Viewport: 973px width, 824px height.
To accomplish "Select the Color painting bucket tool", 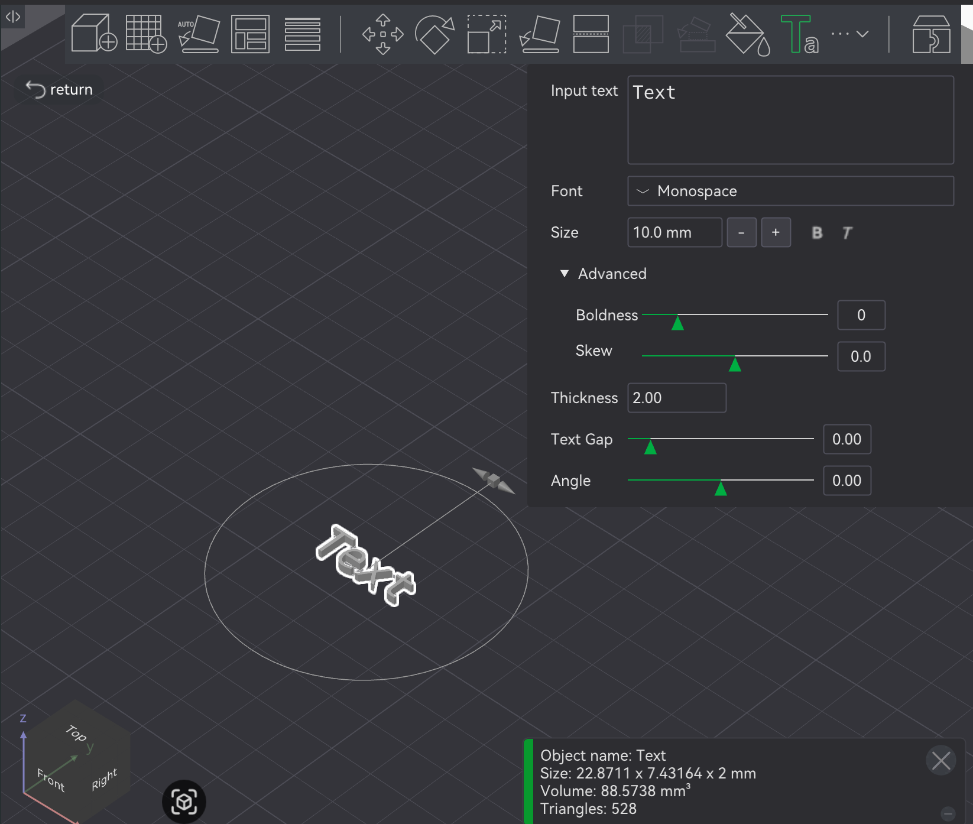I will click(748, 34).
